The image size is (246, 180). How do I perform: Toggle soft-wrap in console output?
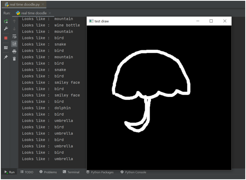pos(14,36)
